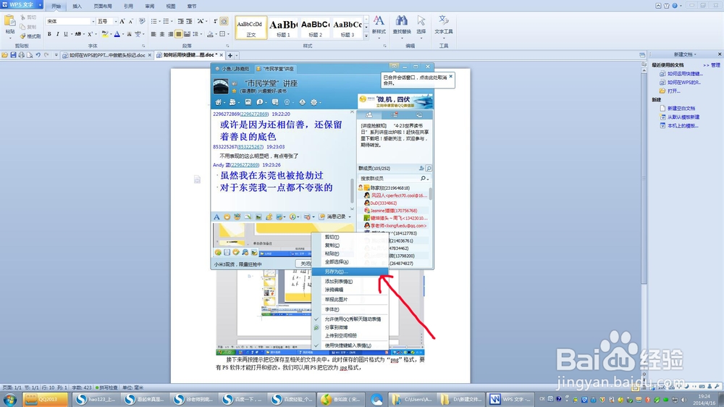Click 打开... in the task pane
724x407 pixels.
[673, 91]
